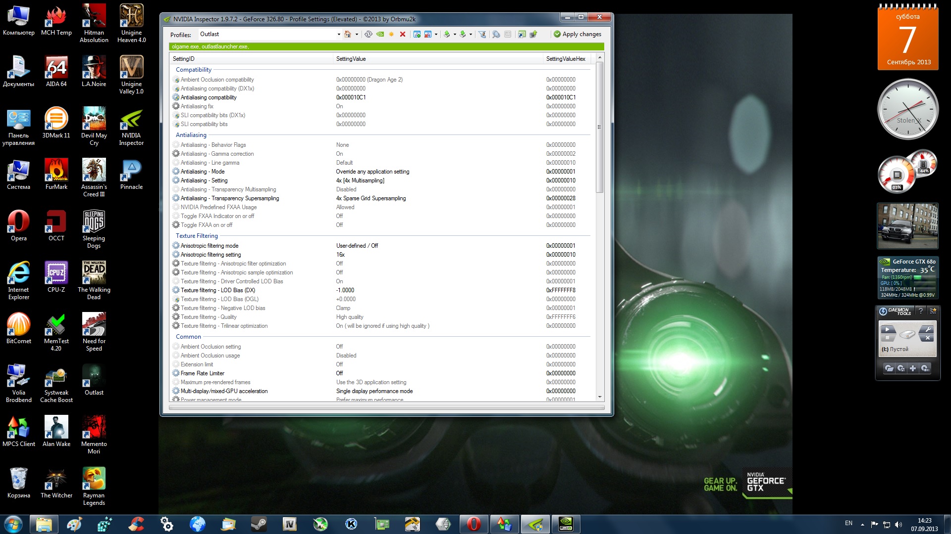Click the funnel filter icon in the toolbar
The height and width of the screenshot is (534, 951).
[482, 34]
